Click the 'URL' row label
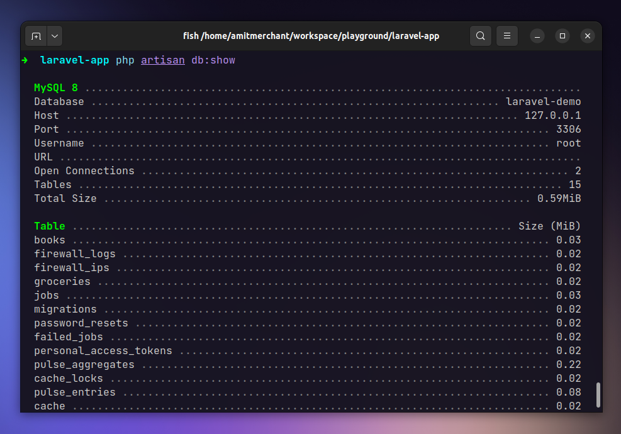Screen dimensions: 621x434 [43, 157]
